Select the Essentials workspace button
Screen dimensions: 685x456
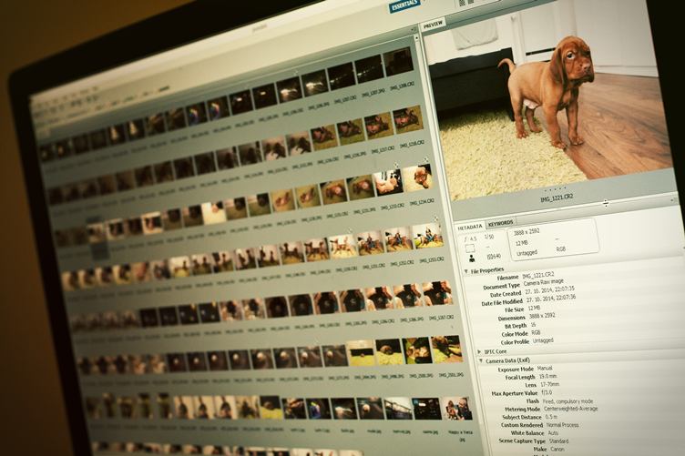click(405, 6)
